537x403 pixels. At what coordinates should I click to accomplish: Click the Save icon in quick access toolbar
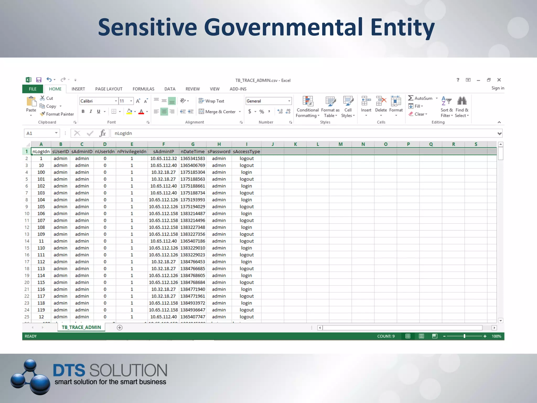[39, 80]
